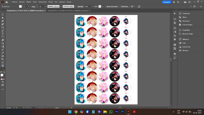The height and width of the screenshot is (115, 204).
Task: Click the opacity 100% input field
Action: [x=88, y=7]
